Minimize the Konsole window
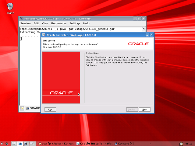The width and height of the screenshot is (195, 146). coord(135,19)
